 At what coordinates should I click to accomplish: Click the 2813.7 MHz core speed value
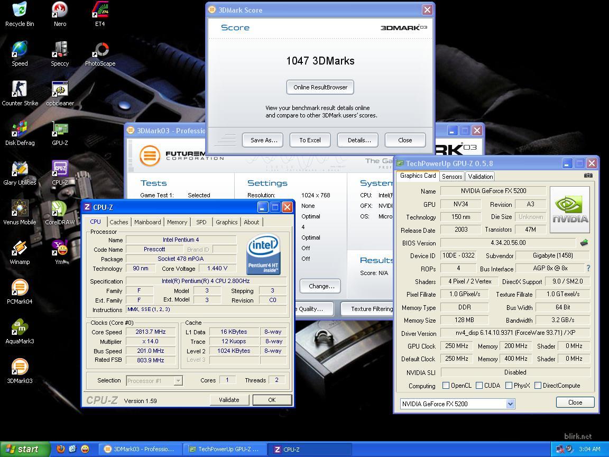pyautogui.click(x=151, y=332)
